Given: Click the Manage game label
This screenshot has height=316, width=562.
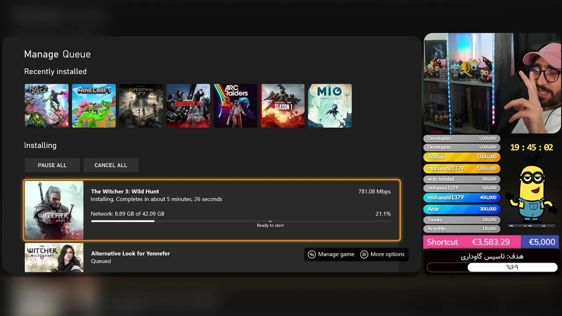Looking at the screenshot, I should (x=336, y=254).
